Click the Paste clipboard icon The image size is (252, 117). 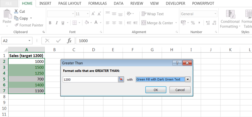[7, 14]
